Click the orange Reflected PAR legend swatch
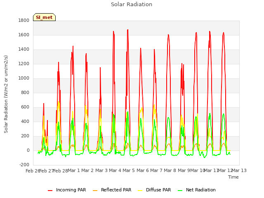 click(x=95, y=191)
